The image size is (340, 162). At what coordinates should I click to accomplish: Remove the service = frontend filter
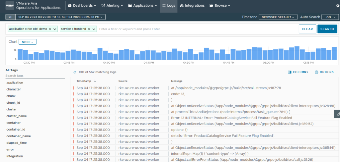tap(89, 29)
